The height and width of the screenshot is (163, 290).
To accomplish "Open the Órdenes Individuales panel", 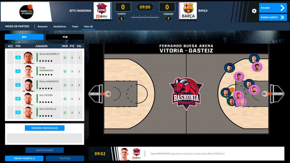I will (45, 128).
